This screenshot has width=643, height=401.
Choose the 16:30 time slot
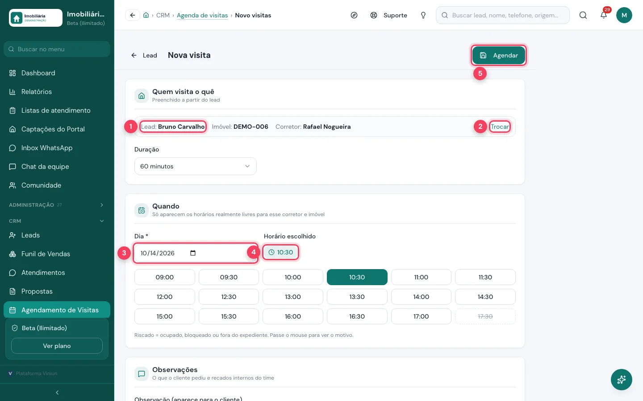357,316
